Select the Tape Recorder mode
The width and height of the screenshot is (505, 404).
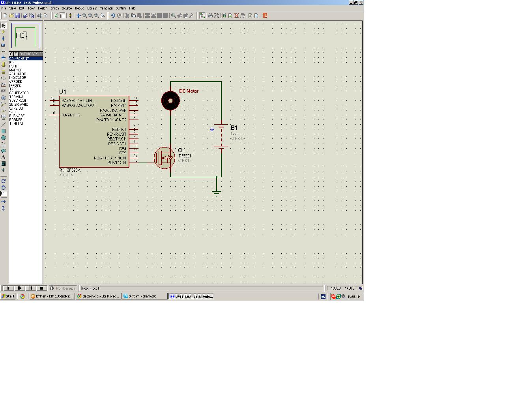[x=4, y=91]
